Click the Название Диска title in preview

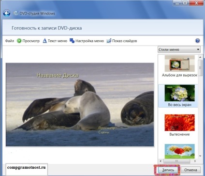tap(58, 75)
